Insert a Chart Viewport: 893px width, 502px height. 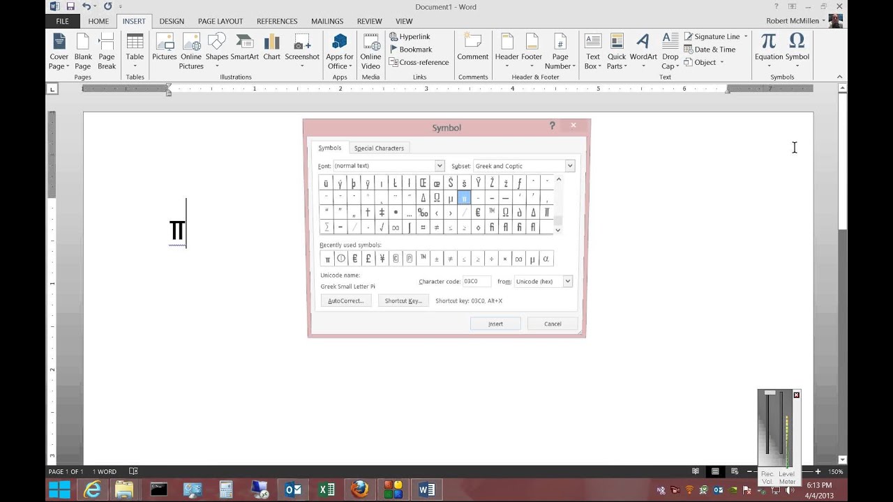(271, 50)
